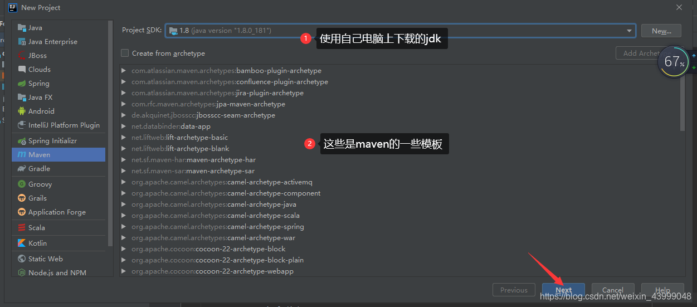Expand lift-archetype-basic entry

pyautogui.click(x=124, y=138)
